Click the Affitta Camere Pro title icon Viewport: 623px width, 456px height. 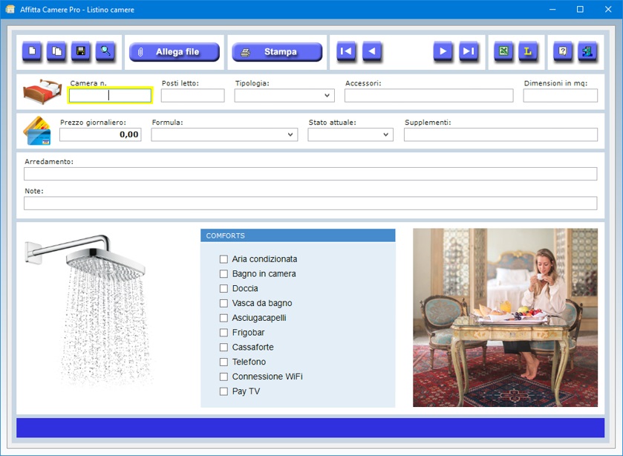pos(10,9)
